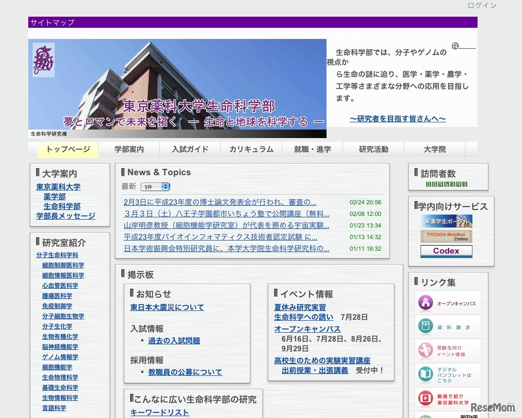Open the 東日本大震災について notice

pos(167,307)
